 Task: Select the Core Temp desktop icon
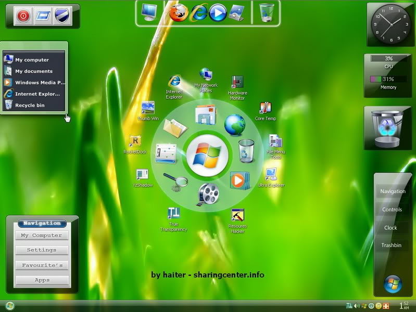click(266, 111)
